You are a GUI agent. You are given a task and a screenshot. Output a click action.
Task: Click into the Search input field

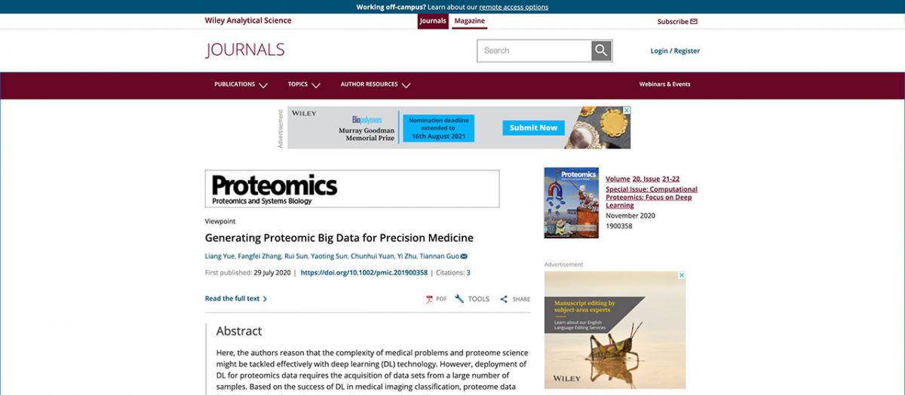coord(534,51)
